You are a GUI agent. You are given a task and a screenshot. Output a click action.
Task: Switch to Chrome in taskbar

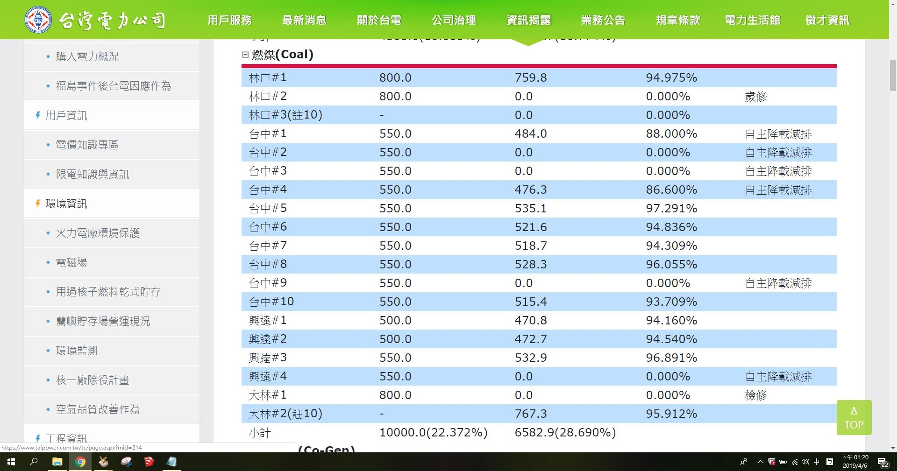tap(80, 462)
